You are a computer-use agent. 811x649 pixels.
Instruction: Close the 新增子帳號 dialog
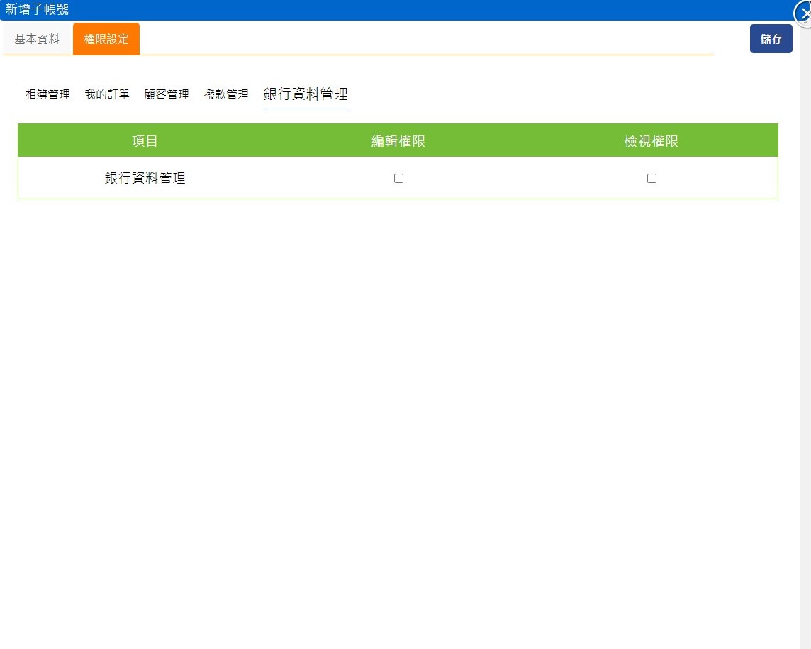tap(803, 13)
